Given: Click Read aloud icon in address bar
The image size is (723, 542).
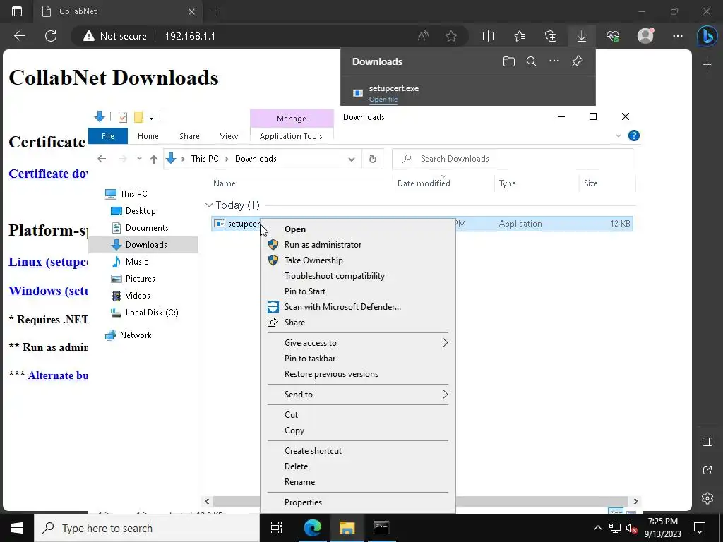Looking at the screenshot, I should 423,36.
